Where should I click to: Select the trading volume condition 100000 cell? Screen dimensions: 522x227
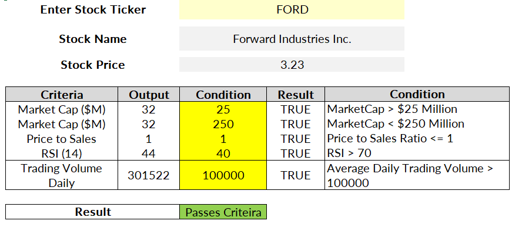223,175
